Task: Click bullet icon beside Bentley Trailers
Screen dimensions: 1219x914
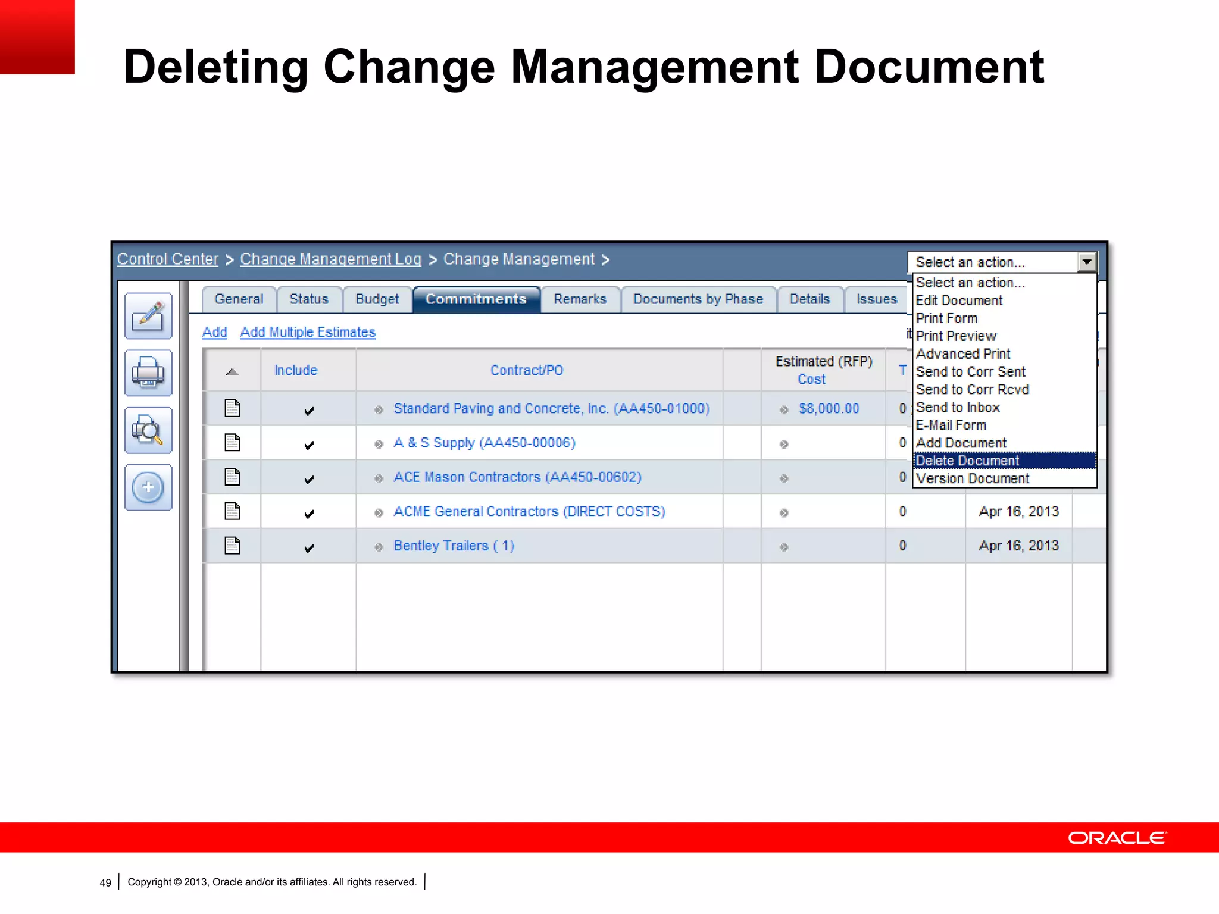Action: pos(379,547)
